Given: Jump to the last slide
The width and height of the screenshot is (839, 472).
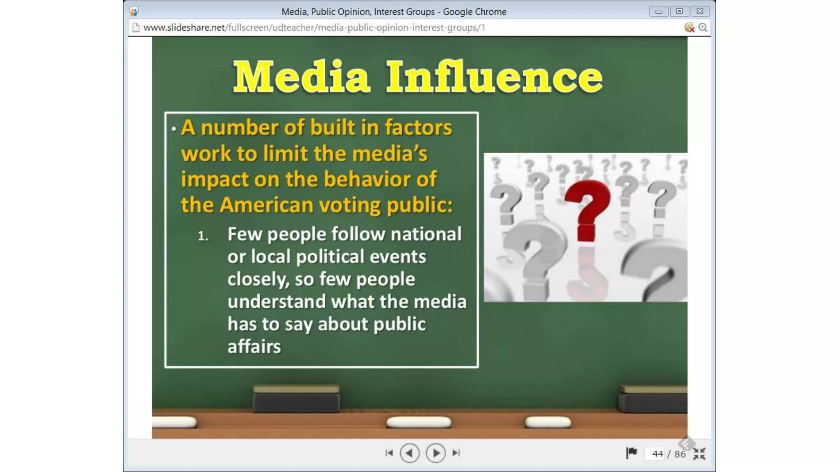Looking at the screenshot, I should [456, 453].
